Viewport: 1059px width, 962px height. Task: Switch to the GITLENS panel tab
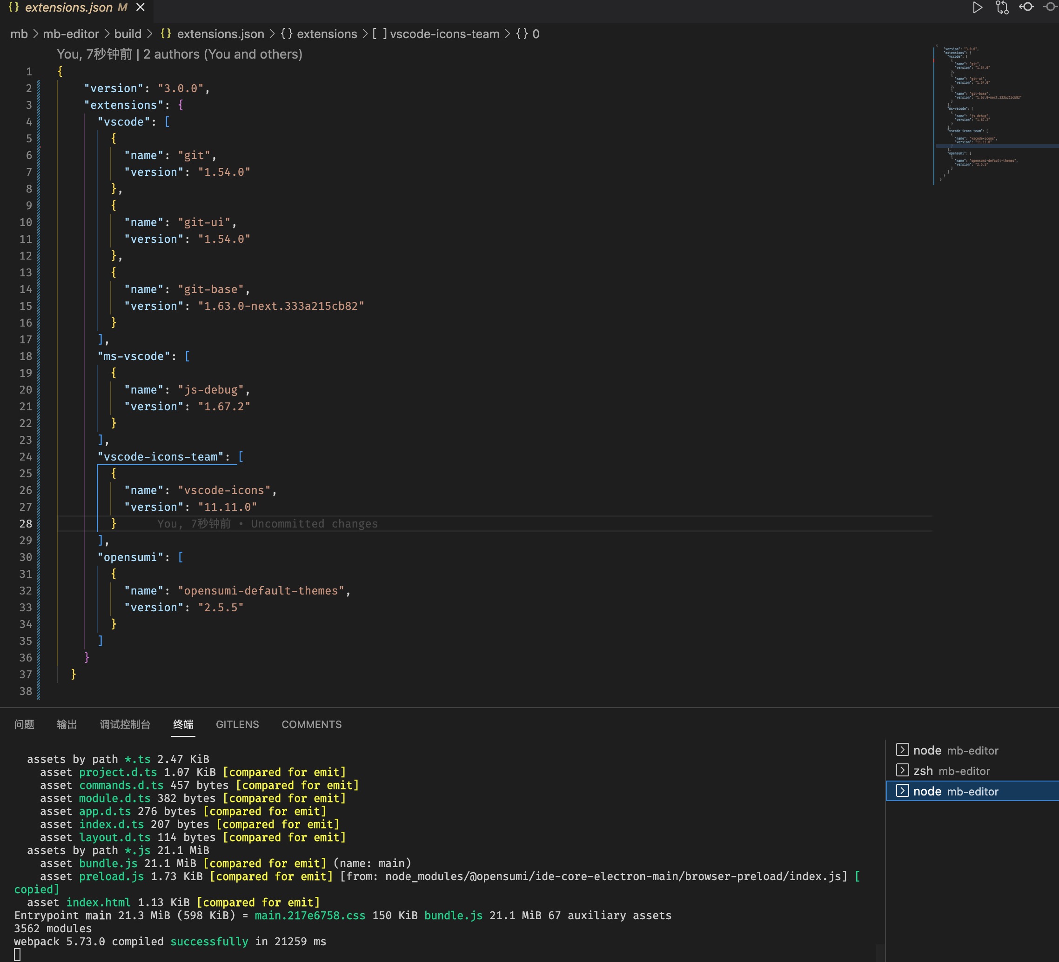(x=237, y=724)
